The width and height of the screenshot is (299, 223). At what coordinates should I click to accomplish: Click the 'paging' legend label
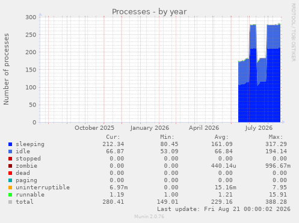tap(26, 180)
